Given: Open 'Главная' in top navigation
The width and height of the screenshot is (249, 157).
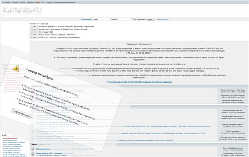Looking at the screenshot, I should point(6,2).
